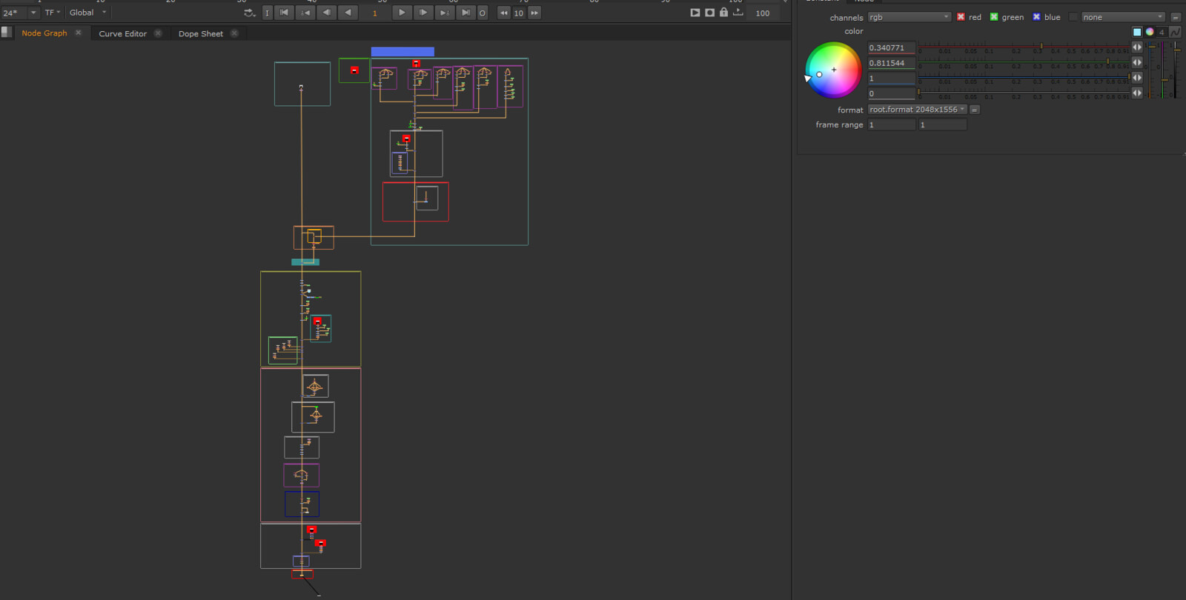Open the root.format 2048x1556 dropdown

pyautogui.click(x=918, y=110)
